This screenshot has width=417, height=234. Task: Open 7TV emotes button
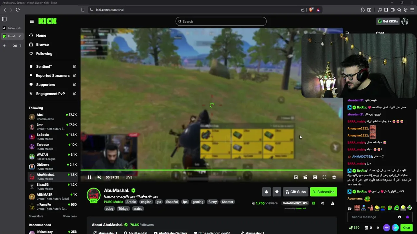(387, 228)
